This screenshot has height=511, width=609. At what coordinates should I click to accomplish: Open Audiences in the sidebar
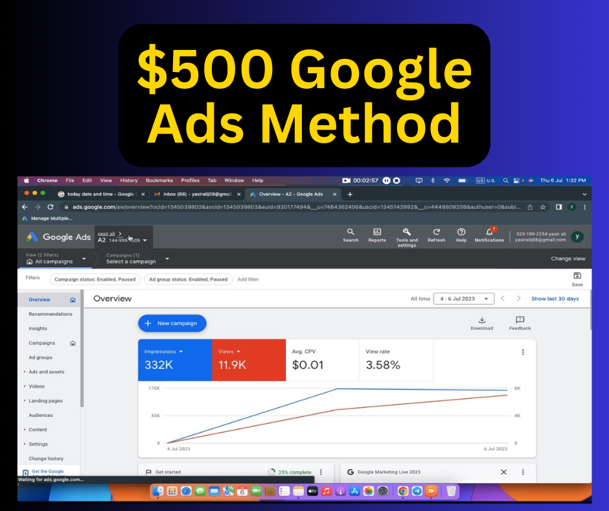[41, 415]
